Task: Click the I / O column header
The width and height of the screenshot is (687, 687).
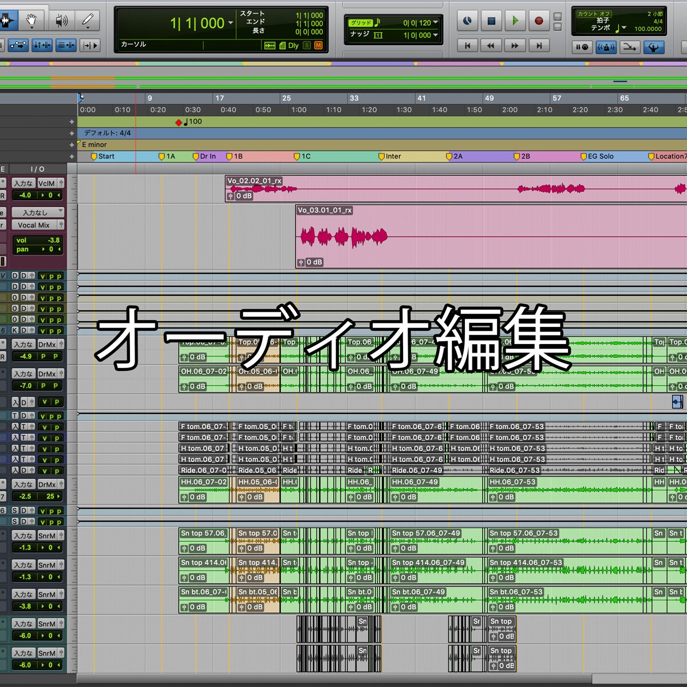Action: tap(37, 169)
